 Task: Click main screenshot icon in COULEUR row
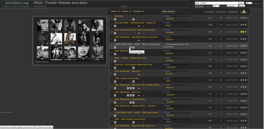point(115,109)
